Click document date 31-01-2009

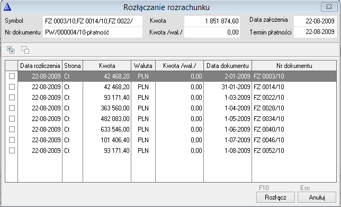click(x=236, y=87)
